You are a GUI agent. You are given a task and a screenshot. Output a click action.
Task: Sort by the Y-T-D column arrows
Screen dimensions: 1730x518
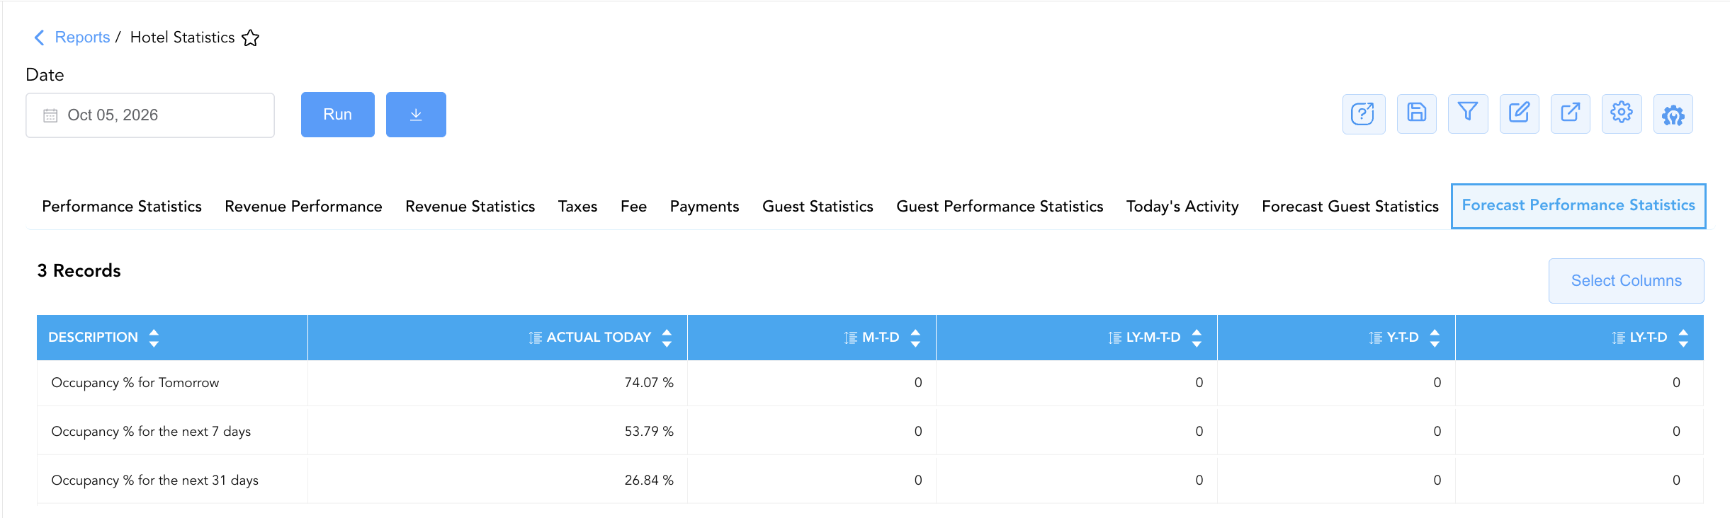click(x=1435, y=338)
